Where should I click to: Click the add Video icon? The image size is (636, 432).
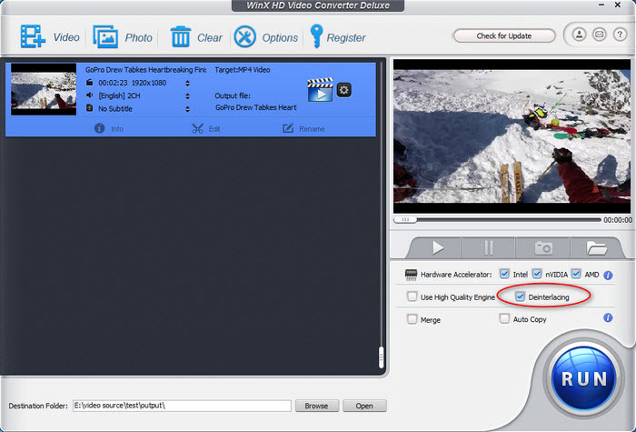[x=34, y=37]
